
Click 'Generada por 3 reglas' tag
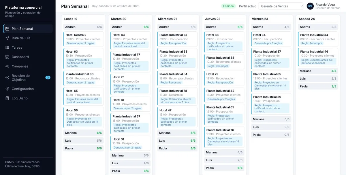(80, 43)
